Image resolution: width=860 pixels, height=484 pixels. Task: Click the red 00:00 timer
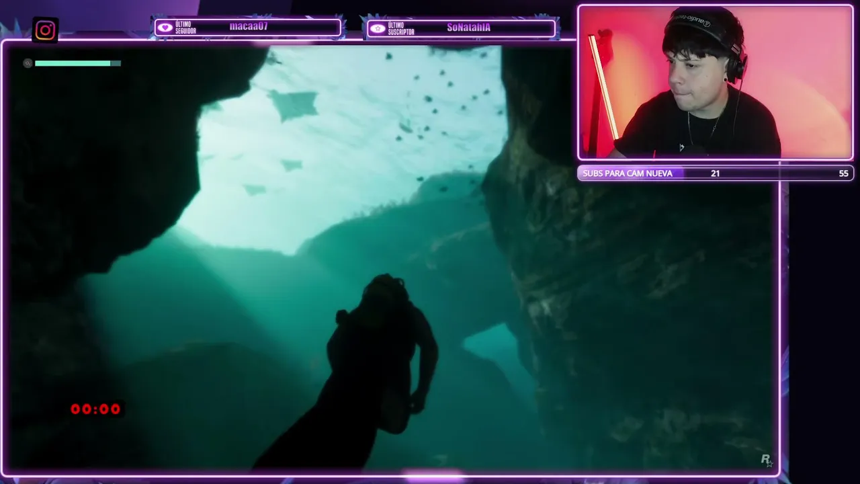[95, 409]
